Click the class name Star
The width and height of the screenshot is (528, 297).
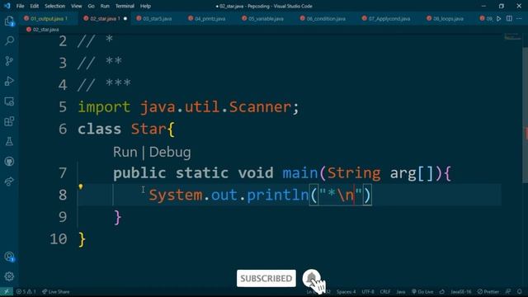148,129
